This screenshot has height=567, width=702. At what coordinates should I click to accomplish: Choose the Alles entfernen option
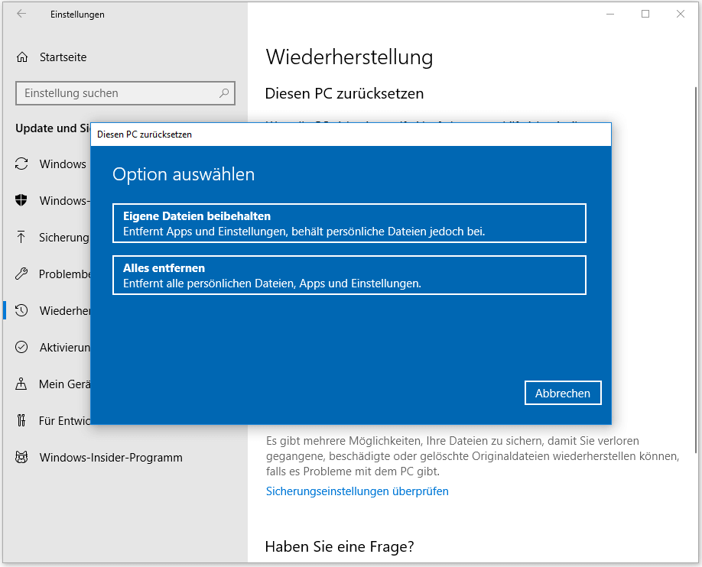pyautogui.click(x=349, y=275)
